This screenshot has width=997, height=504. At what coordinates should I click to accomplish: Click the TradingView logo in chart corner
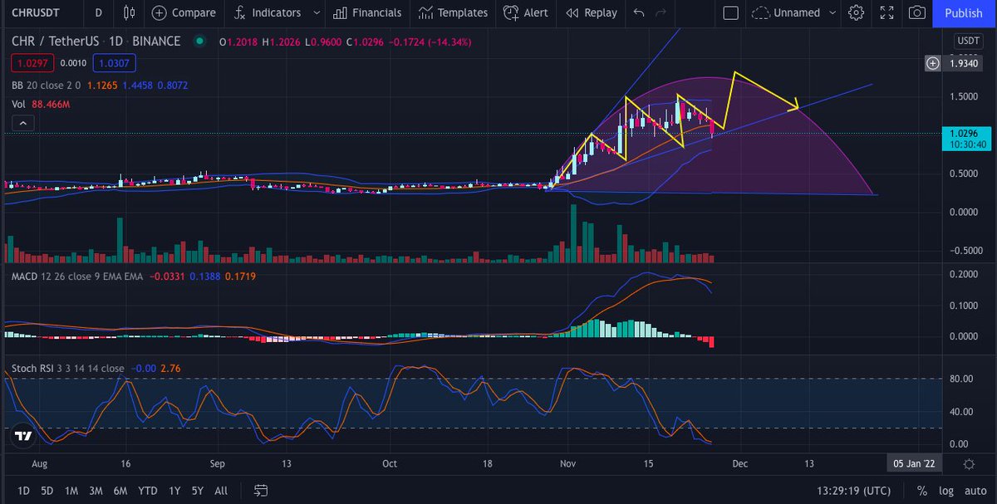point(23,436)
